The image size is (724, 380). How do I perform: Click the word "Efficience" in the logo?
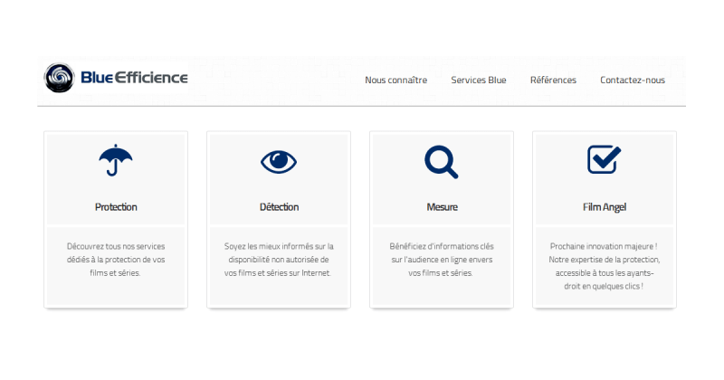click(x=150, y=78)
